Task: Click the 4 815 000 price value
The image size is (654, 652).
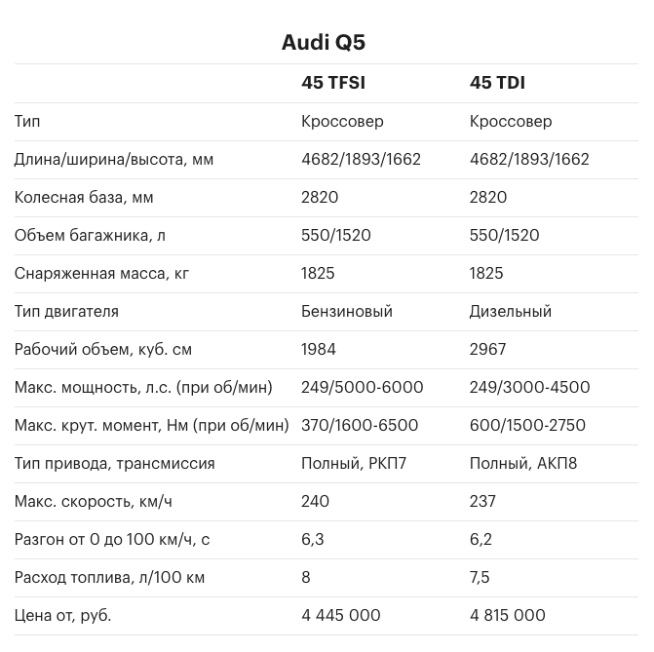Action: [508, 615]
